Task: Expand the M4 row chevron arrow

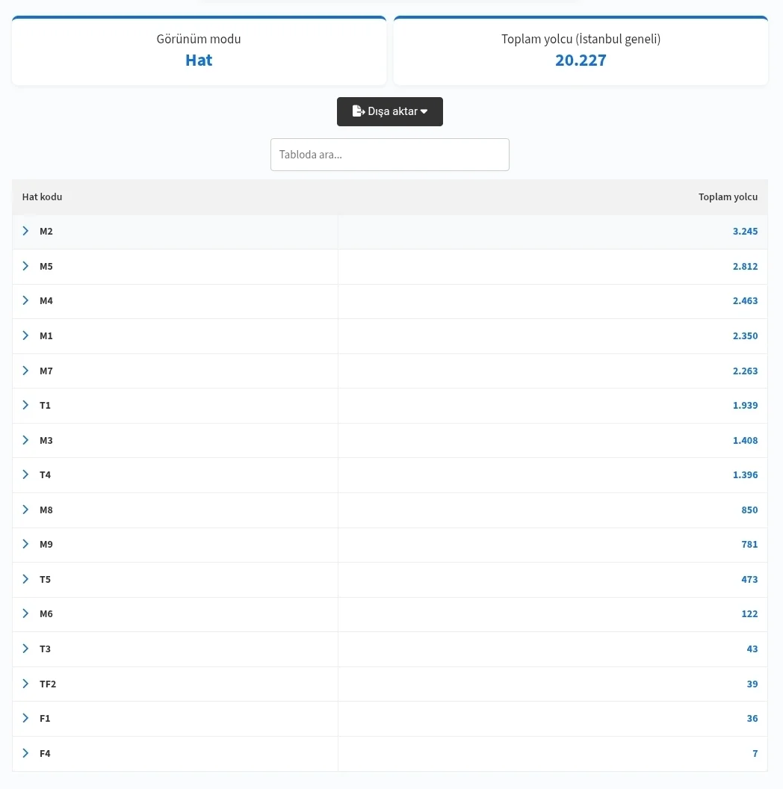Action: point(25,300)
